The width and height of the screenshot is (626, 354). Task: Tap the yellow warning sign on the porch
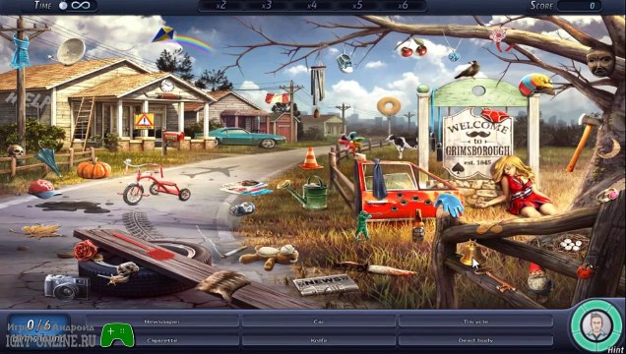tap(144, 120)
